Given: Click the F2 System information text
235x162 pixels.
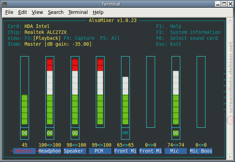Looking at the screenshot, I should click(188, 32).
